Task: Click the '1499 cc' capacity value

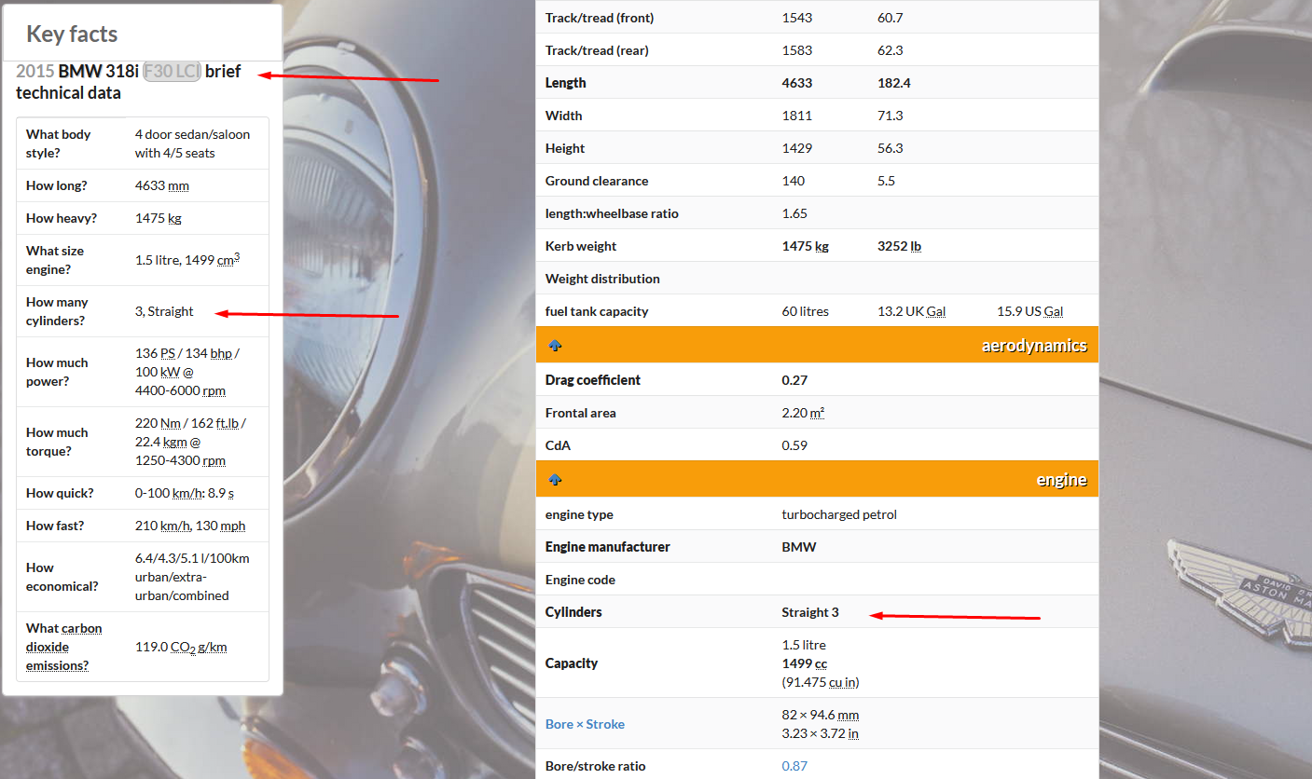Action: pos(805,663)
